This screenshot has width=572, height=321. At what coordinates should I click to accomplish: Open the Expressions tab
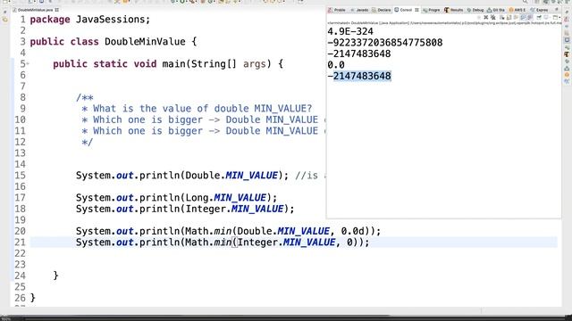[x=539, y=10]
